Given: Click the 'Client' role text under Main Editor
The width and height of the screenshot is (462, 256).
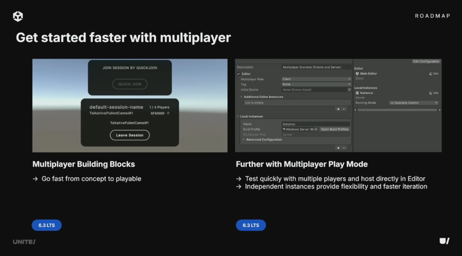Looking at the screenshot, I should point(360,78).
